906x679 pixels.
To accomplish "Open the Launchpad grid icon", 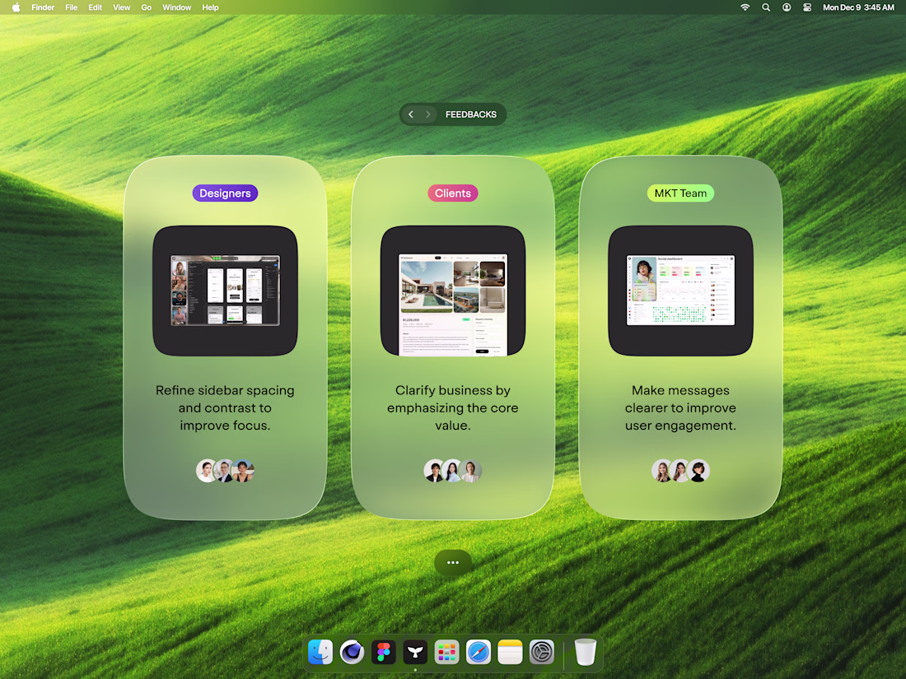I will click(446, 653).
